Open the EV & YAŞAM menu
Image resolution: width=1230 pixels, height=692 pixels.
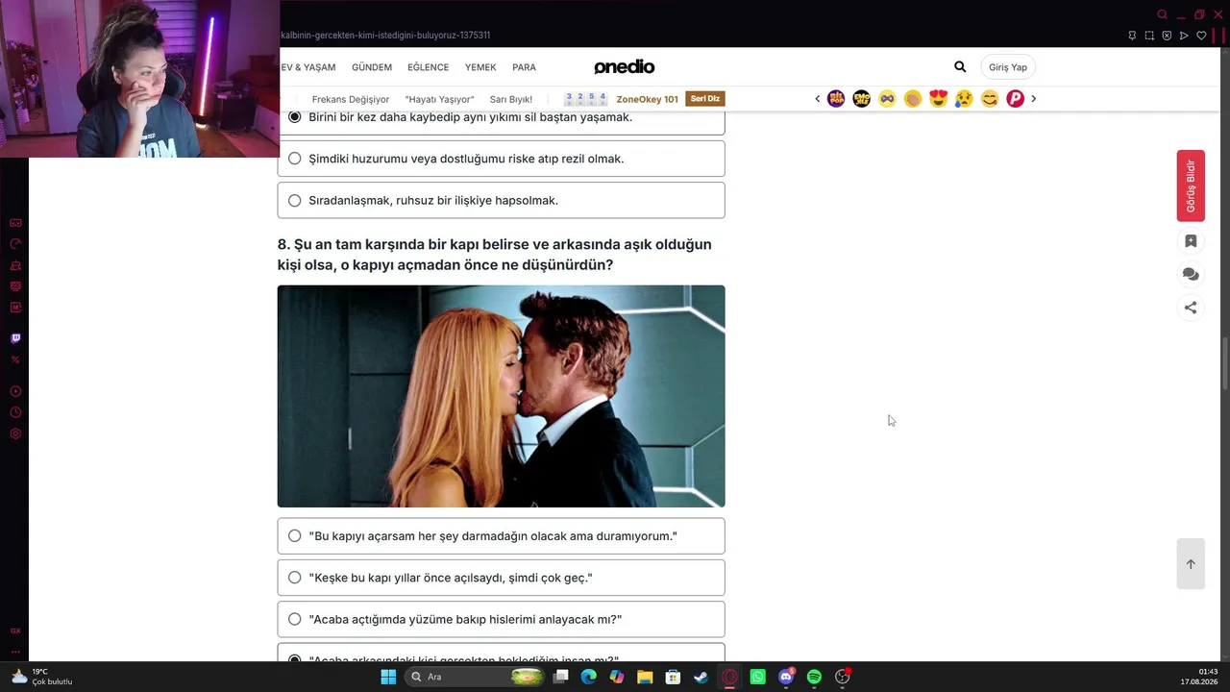(307, 67)
